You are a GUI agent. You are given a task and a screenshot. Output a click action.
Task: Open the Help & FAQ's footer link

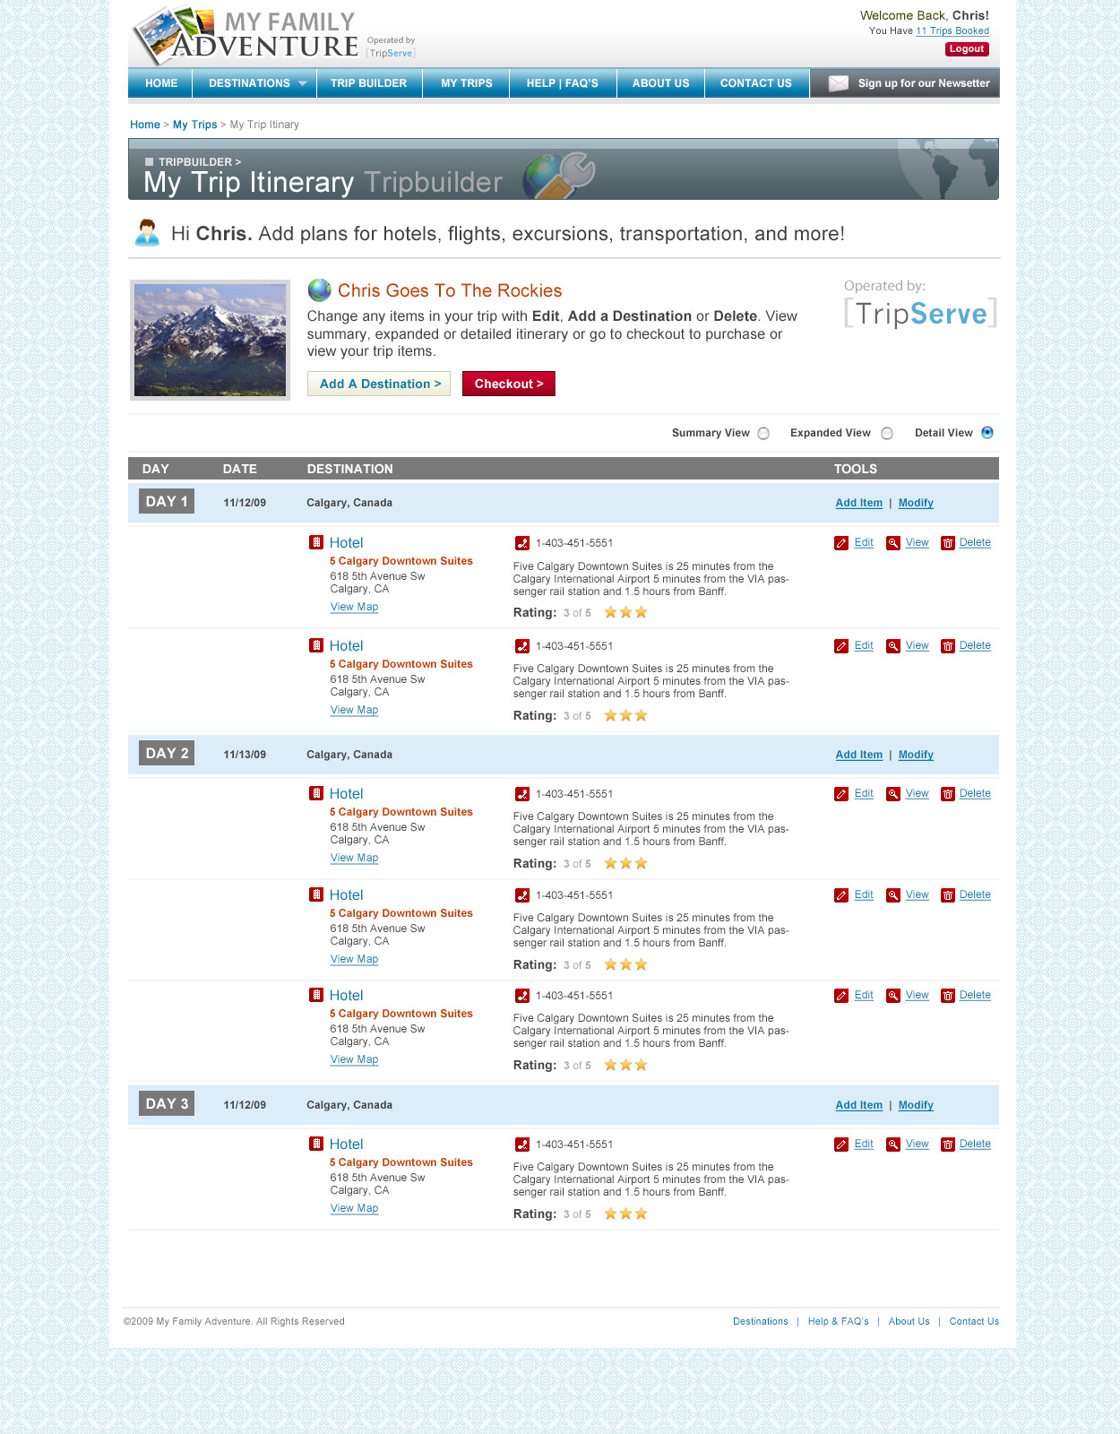point(839,1322)
